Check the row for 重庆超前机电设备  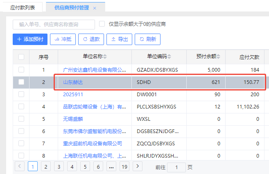(21, 143)
